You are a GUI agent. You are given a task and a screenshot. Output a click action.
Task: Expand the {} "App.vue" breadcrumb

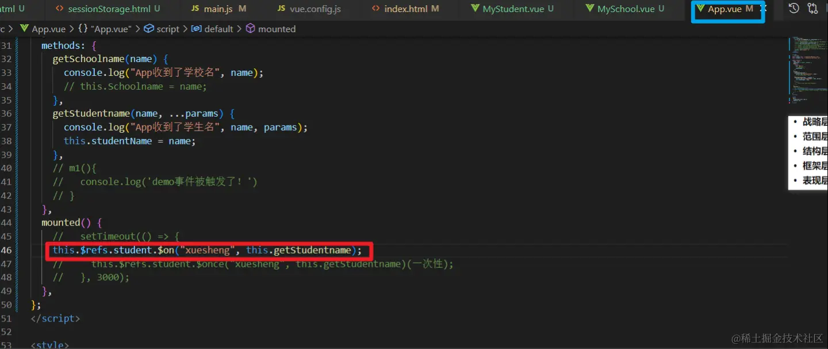[x=104, y=29]
